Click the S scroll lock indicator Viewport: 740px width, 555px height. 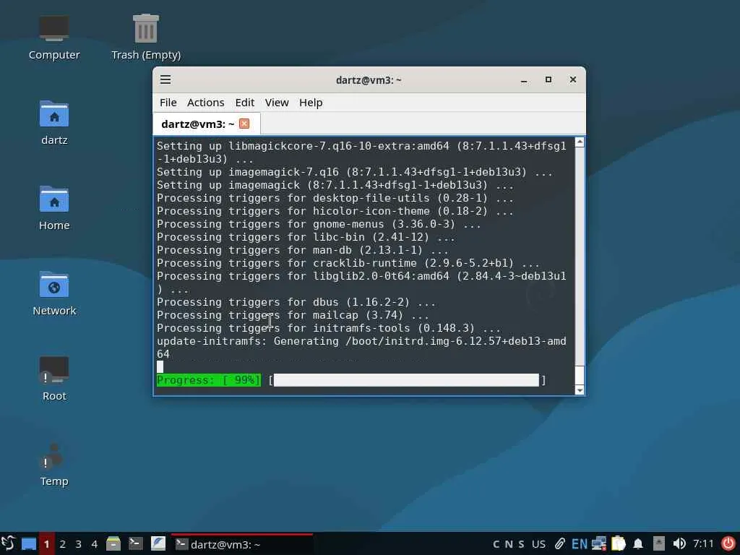[x=521, y=544]
